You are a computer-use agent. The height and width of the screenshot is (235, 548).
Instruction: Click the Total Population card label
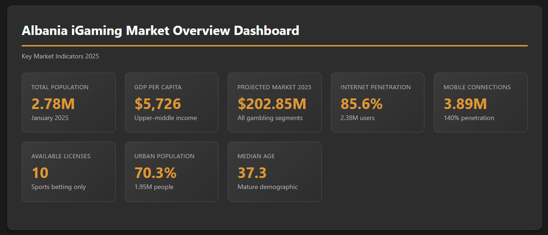click(60, 87)
